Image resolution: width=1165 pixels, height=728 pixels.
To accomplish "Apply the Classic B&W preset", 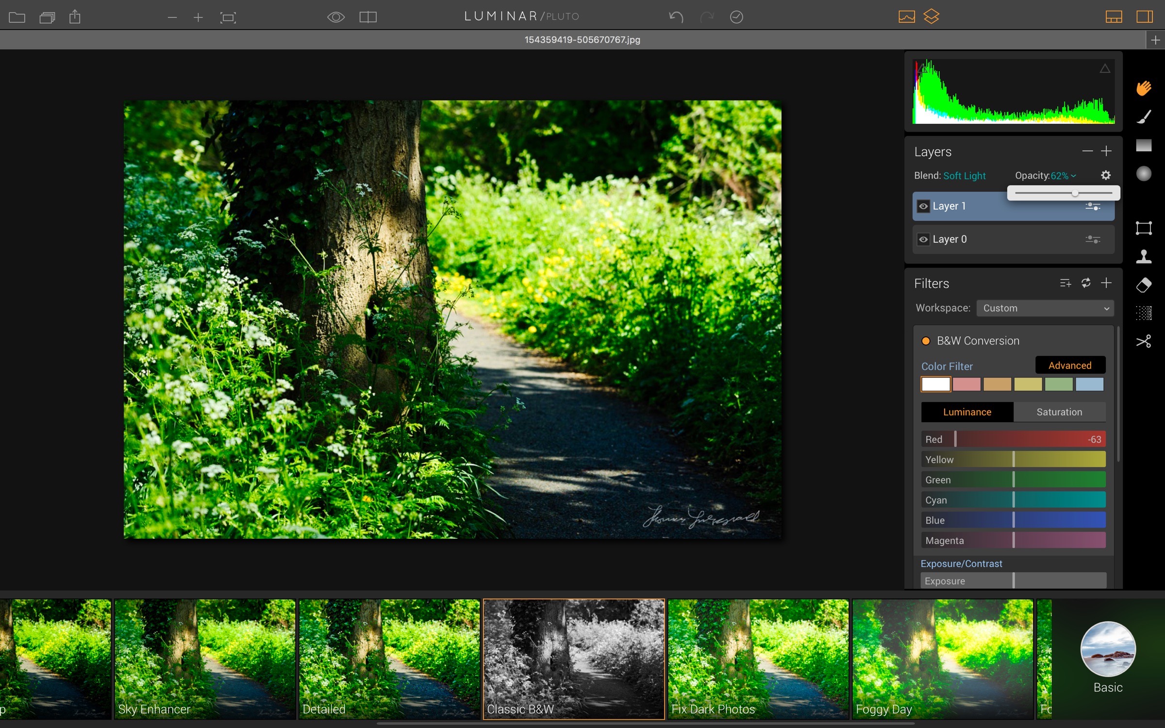I will (x=574, y=659).
